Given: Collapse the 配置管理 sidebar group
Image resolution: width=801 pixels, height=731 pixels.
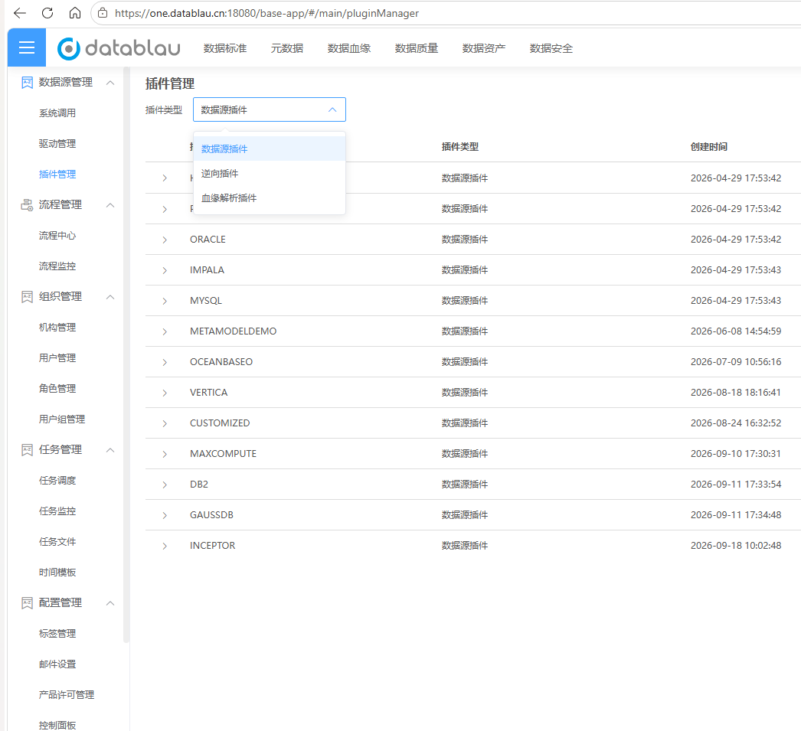Looking at the screenshot, I should pos(110,603).
